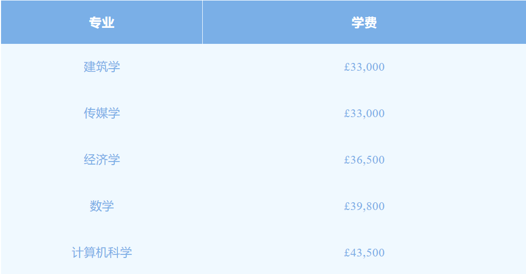526x274 pixels.
Task: Click the major costing £43,500
Action: 102,253
